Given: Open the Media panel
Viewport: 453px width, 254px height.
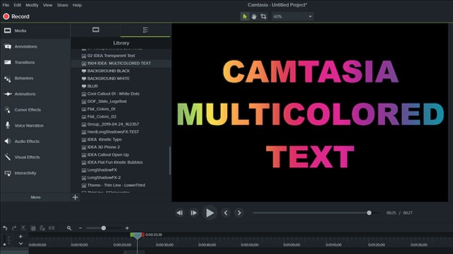Looking at the screenshot, I should [35, 30].
